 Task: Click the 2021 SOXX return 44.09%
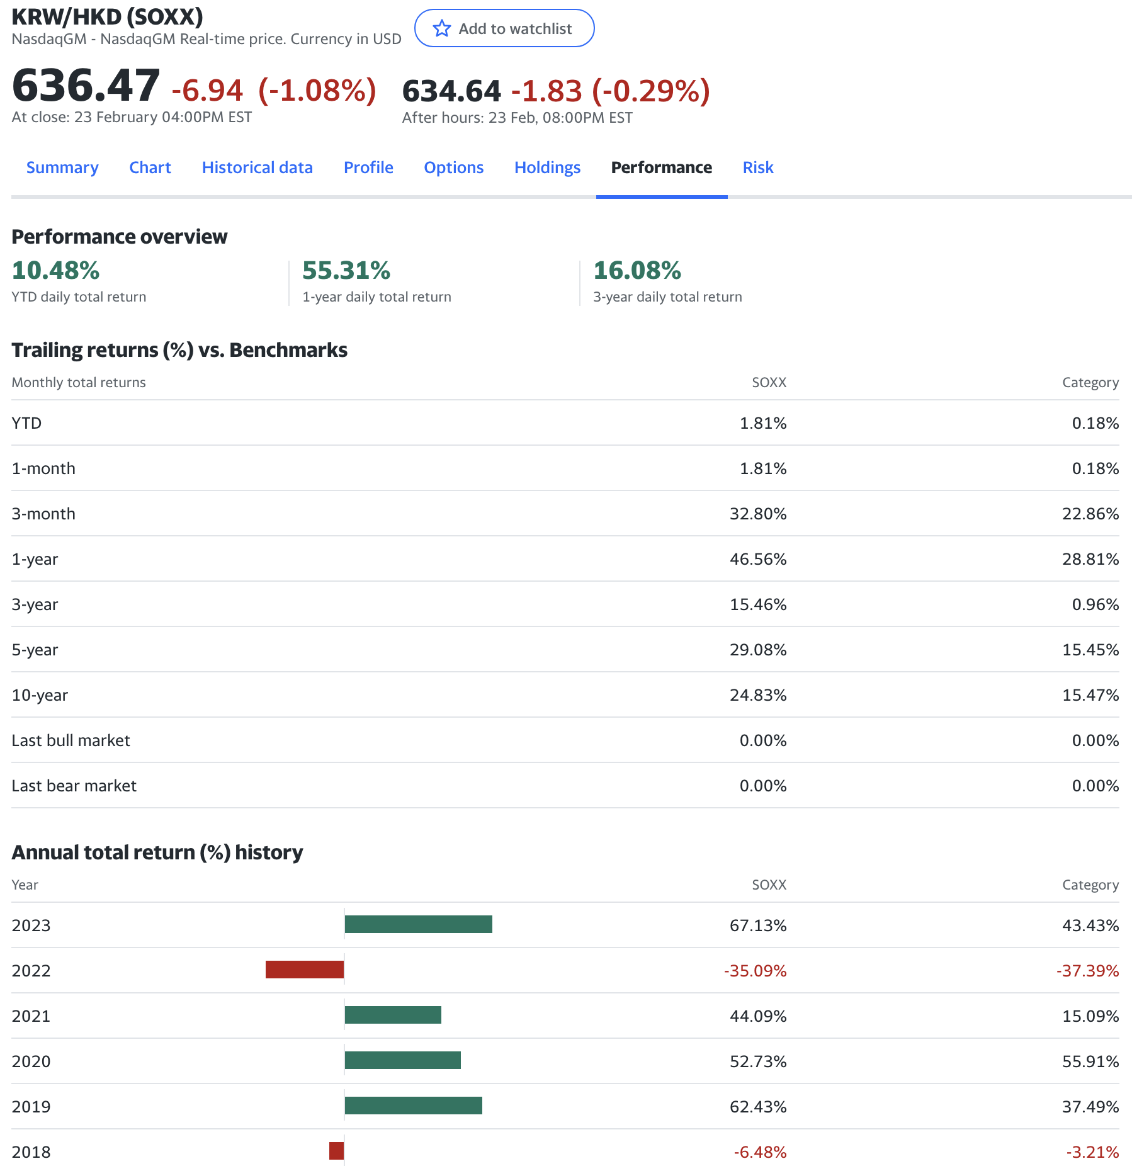758,1016
